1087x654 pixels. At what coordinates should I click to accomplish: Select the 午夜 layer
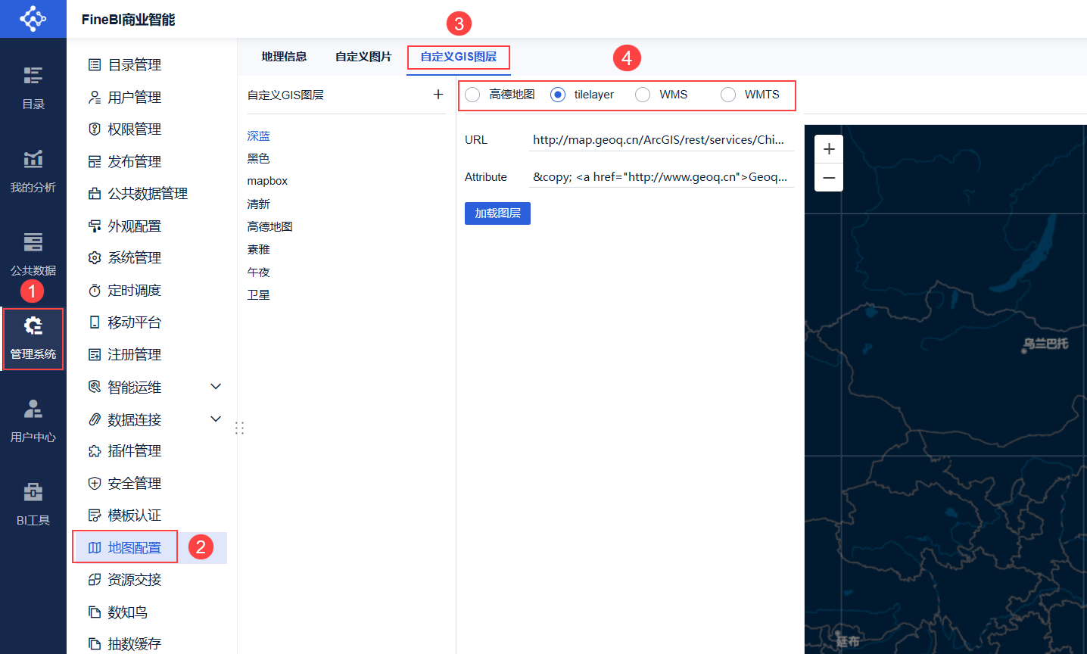pos(259,272)
